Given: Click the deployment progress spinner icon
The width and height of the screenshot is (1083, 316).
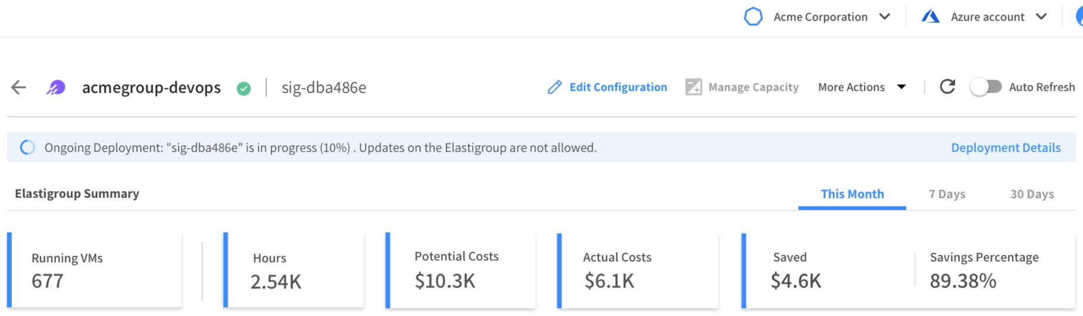Looking at the screenshot, I should click(28, 147).
